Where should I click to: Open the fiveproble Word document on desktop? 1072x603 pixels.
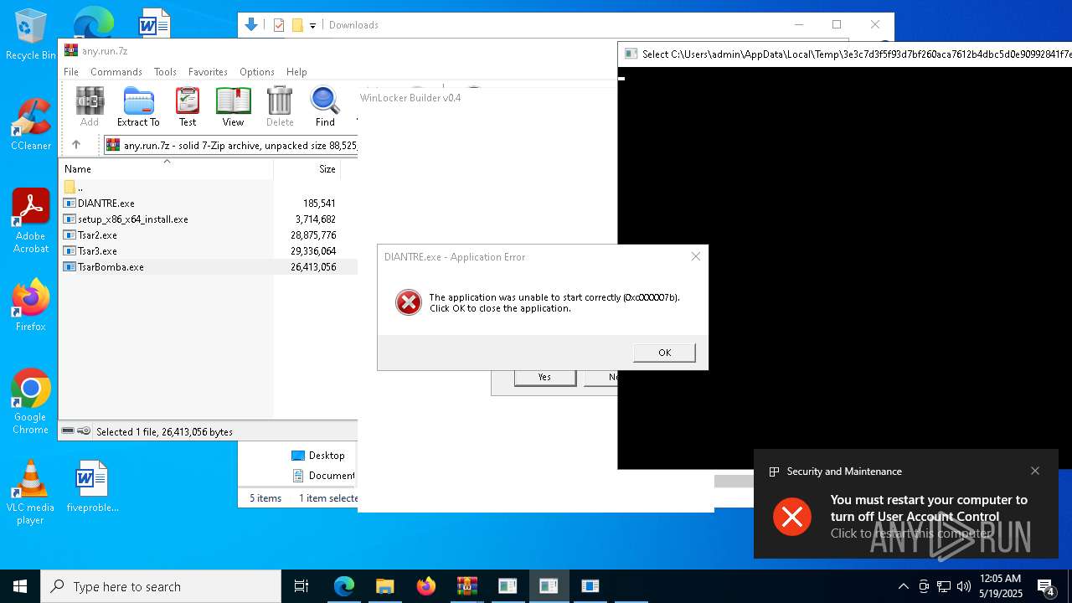click(x=92, y=487)
